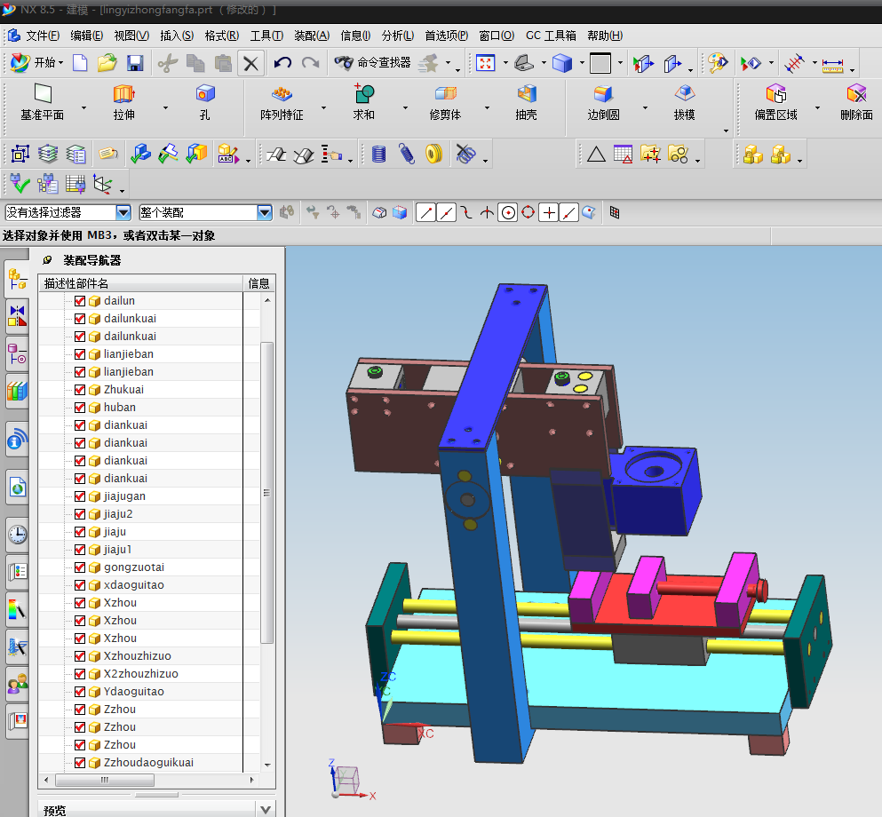The width and height of the screenshot is (882, 817).
Task: Select the Delete Face (删除面) tool
Action: (x=857, y=102)
